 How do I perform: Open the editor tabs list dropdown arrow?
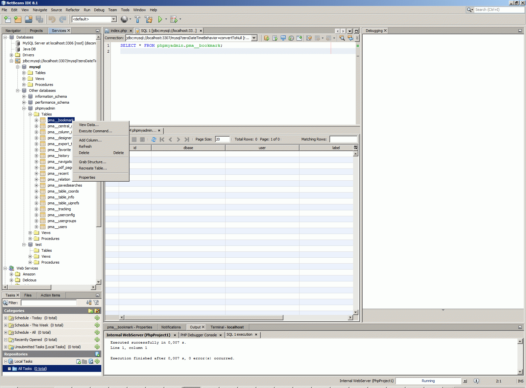point(350,31)
